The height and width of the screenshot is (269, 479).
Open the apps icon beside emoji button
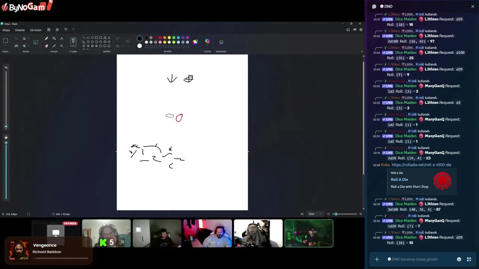click(469, 259)
